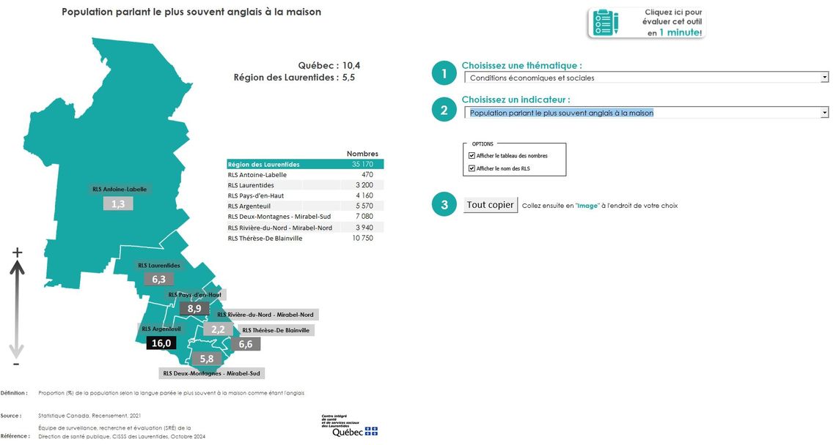Select the RLS Laurentides table row
The height and width of the screenshot is (445, 836).
[305, 185]
